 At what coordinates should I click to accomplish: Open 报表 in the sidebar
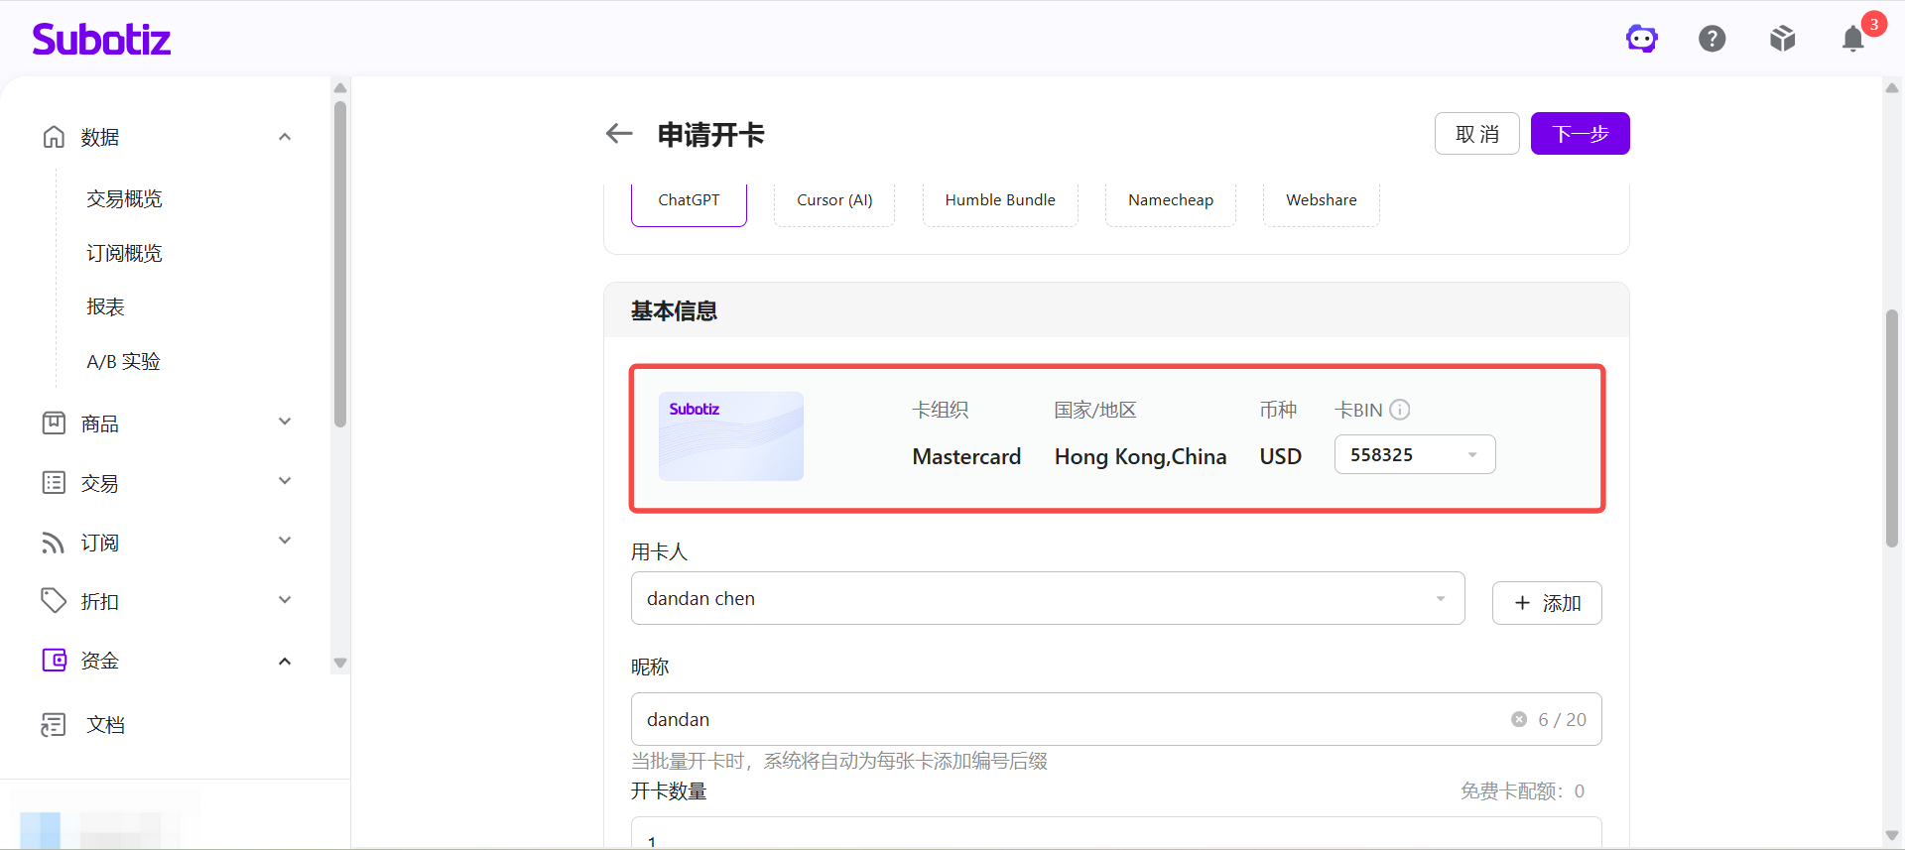(x=105, y=306)
